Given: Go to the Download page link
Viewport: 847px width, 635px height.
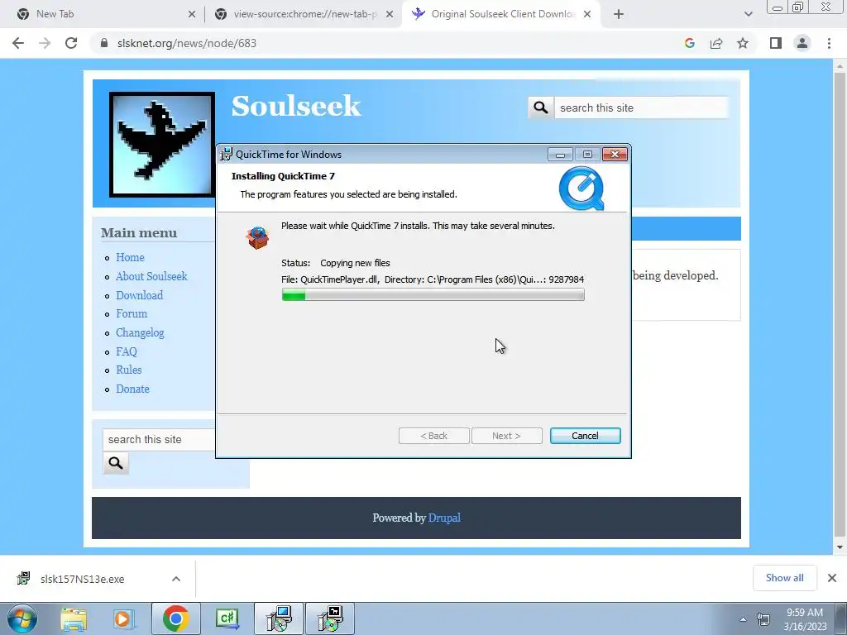Looking at the screenshot, I should coord(139,295).
